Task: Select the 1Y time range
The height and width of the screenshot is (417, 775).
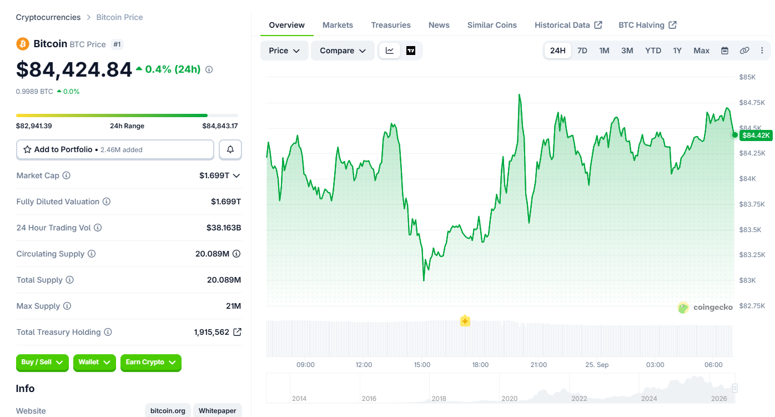Action: click(x=677, y=51)
